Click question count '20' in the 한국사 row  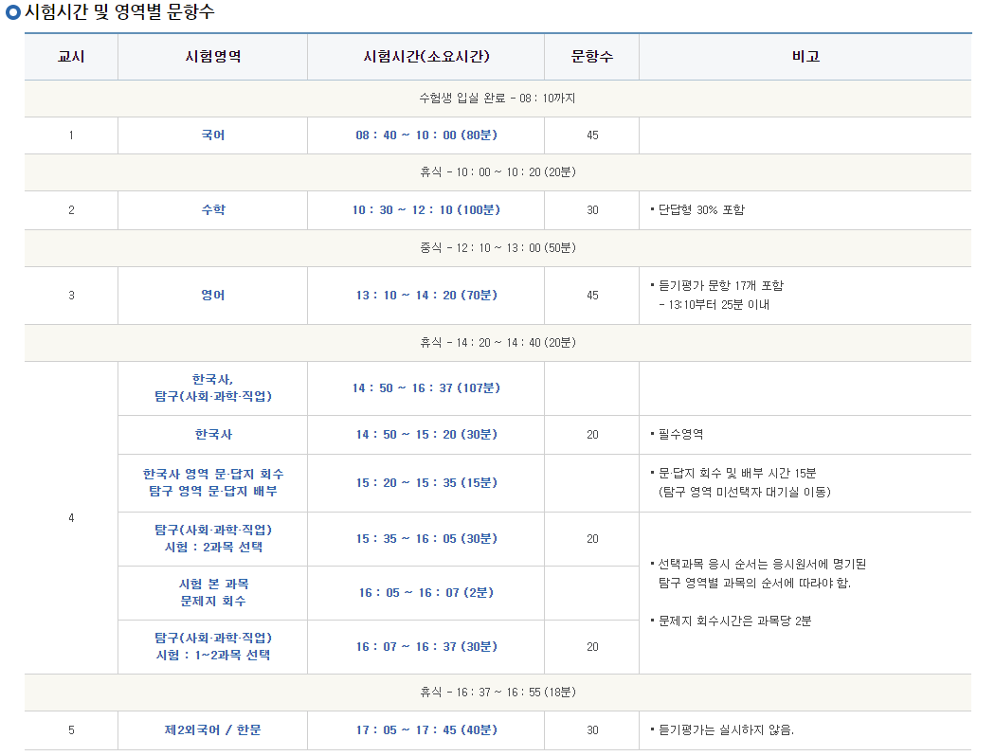click(592, 435)
